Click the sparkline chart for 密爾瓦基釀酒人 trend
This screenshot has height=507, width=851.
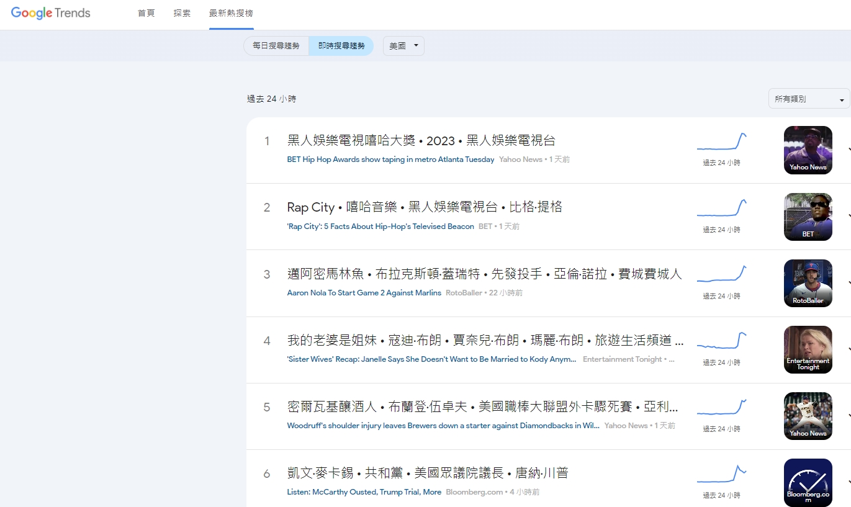coord(721,408)
